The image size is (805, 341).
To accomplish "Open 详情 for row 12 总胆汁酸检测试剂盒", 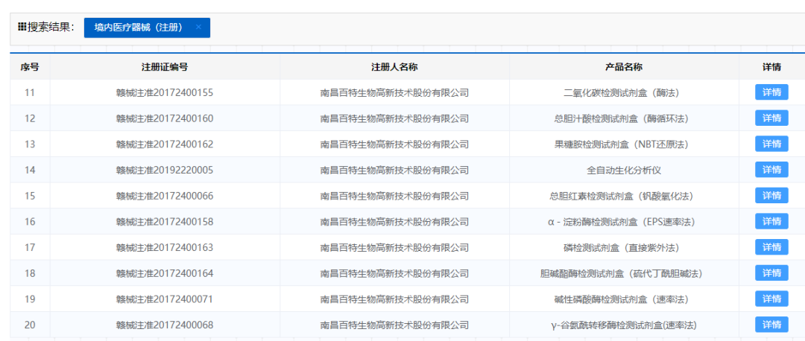I will point(771,118).
